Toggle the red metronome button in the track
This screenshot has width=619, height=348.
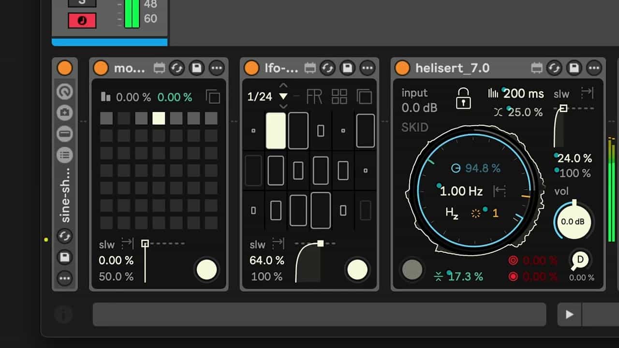pyautogui.click(x=82, y=20)
